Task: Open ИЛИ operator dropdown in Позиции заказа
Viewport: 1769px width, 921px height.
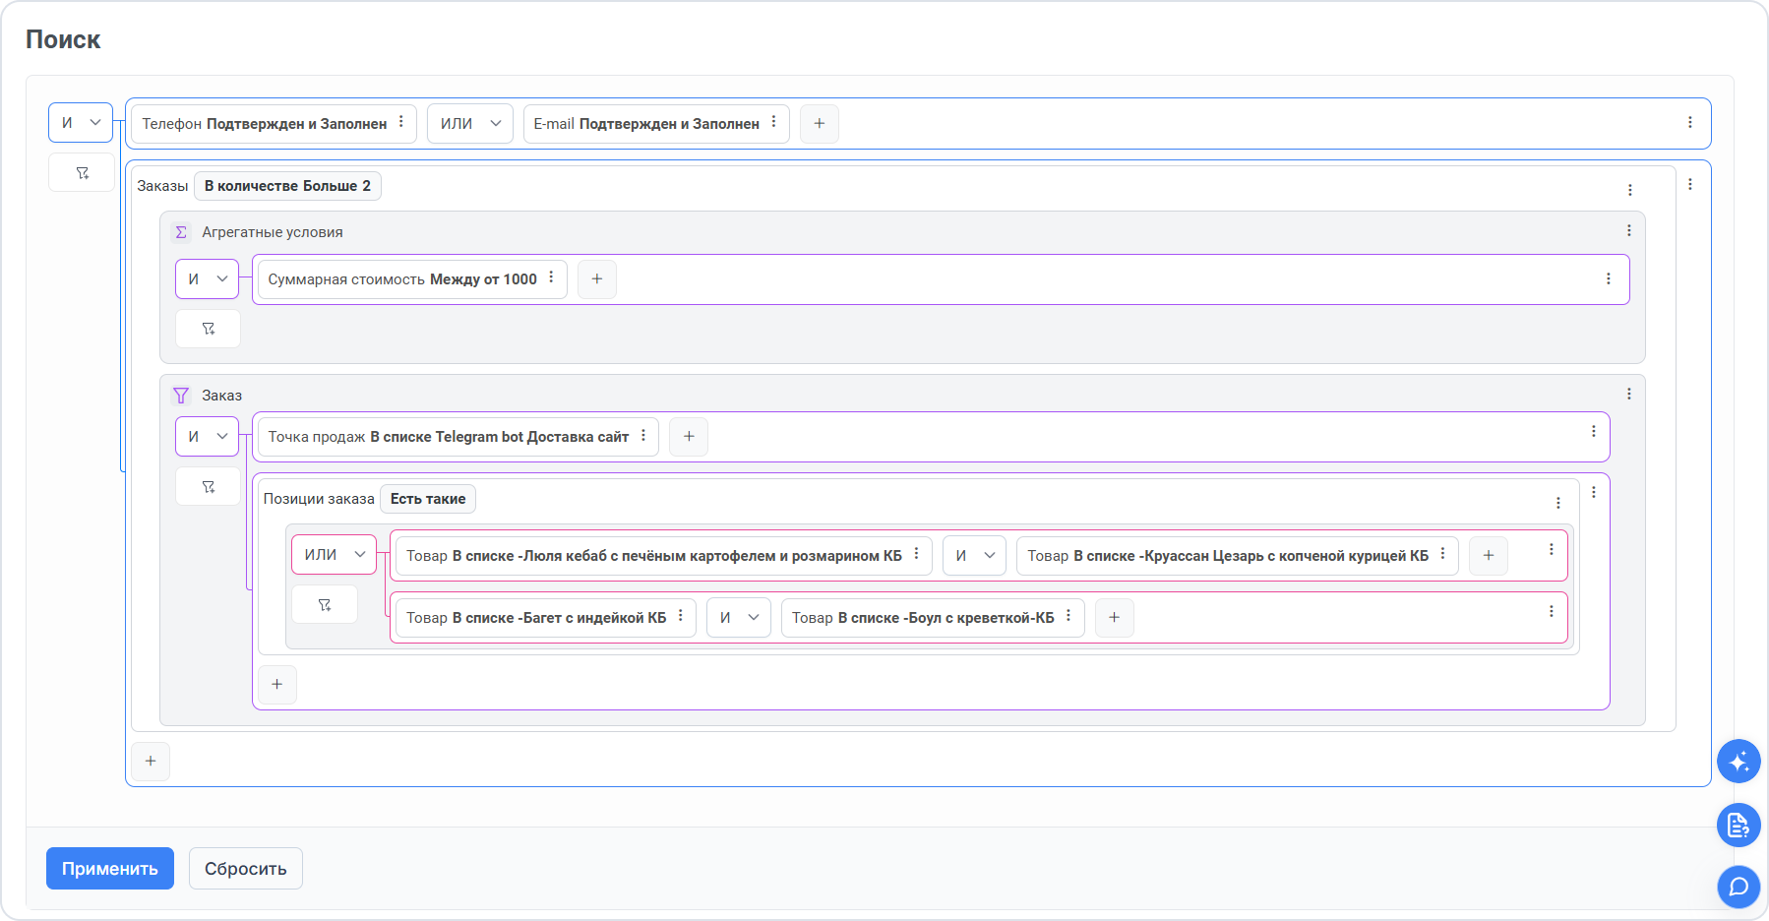Action: pyautogui.click(x=334, y=555)
